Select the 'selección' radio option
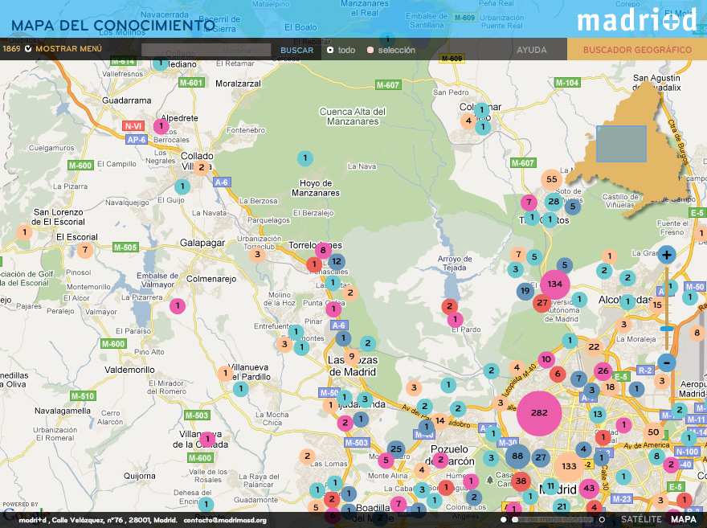707x528 pixels. [370, 50]
